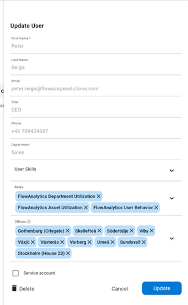Open the Roles dropdown arrow
The image size is (188, 305).
click(x=172, y=198)
